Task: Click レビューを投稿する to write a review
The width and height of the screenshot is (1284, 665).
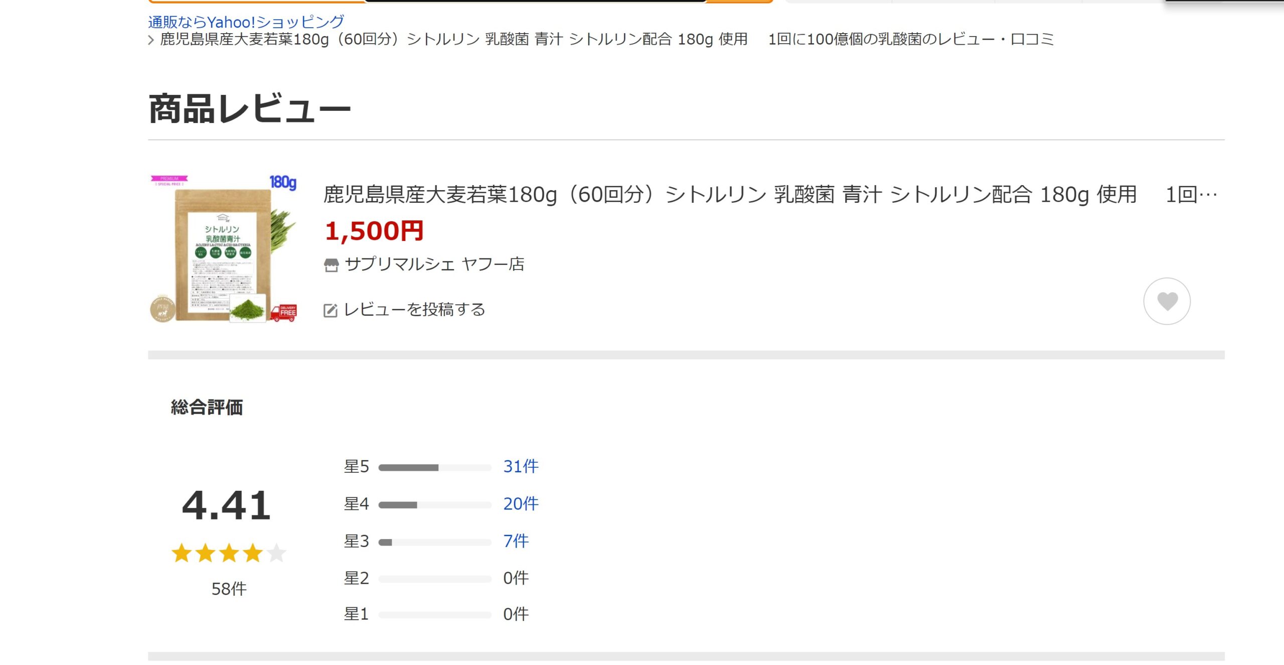Action: (x=414, y=310)
